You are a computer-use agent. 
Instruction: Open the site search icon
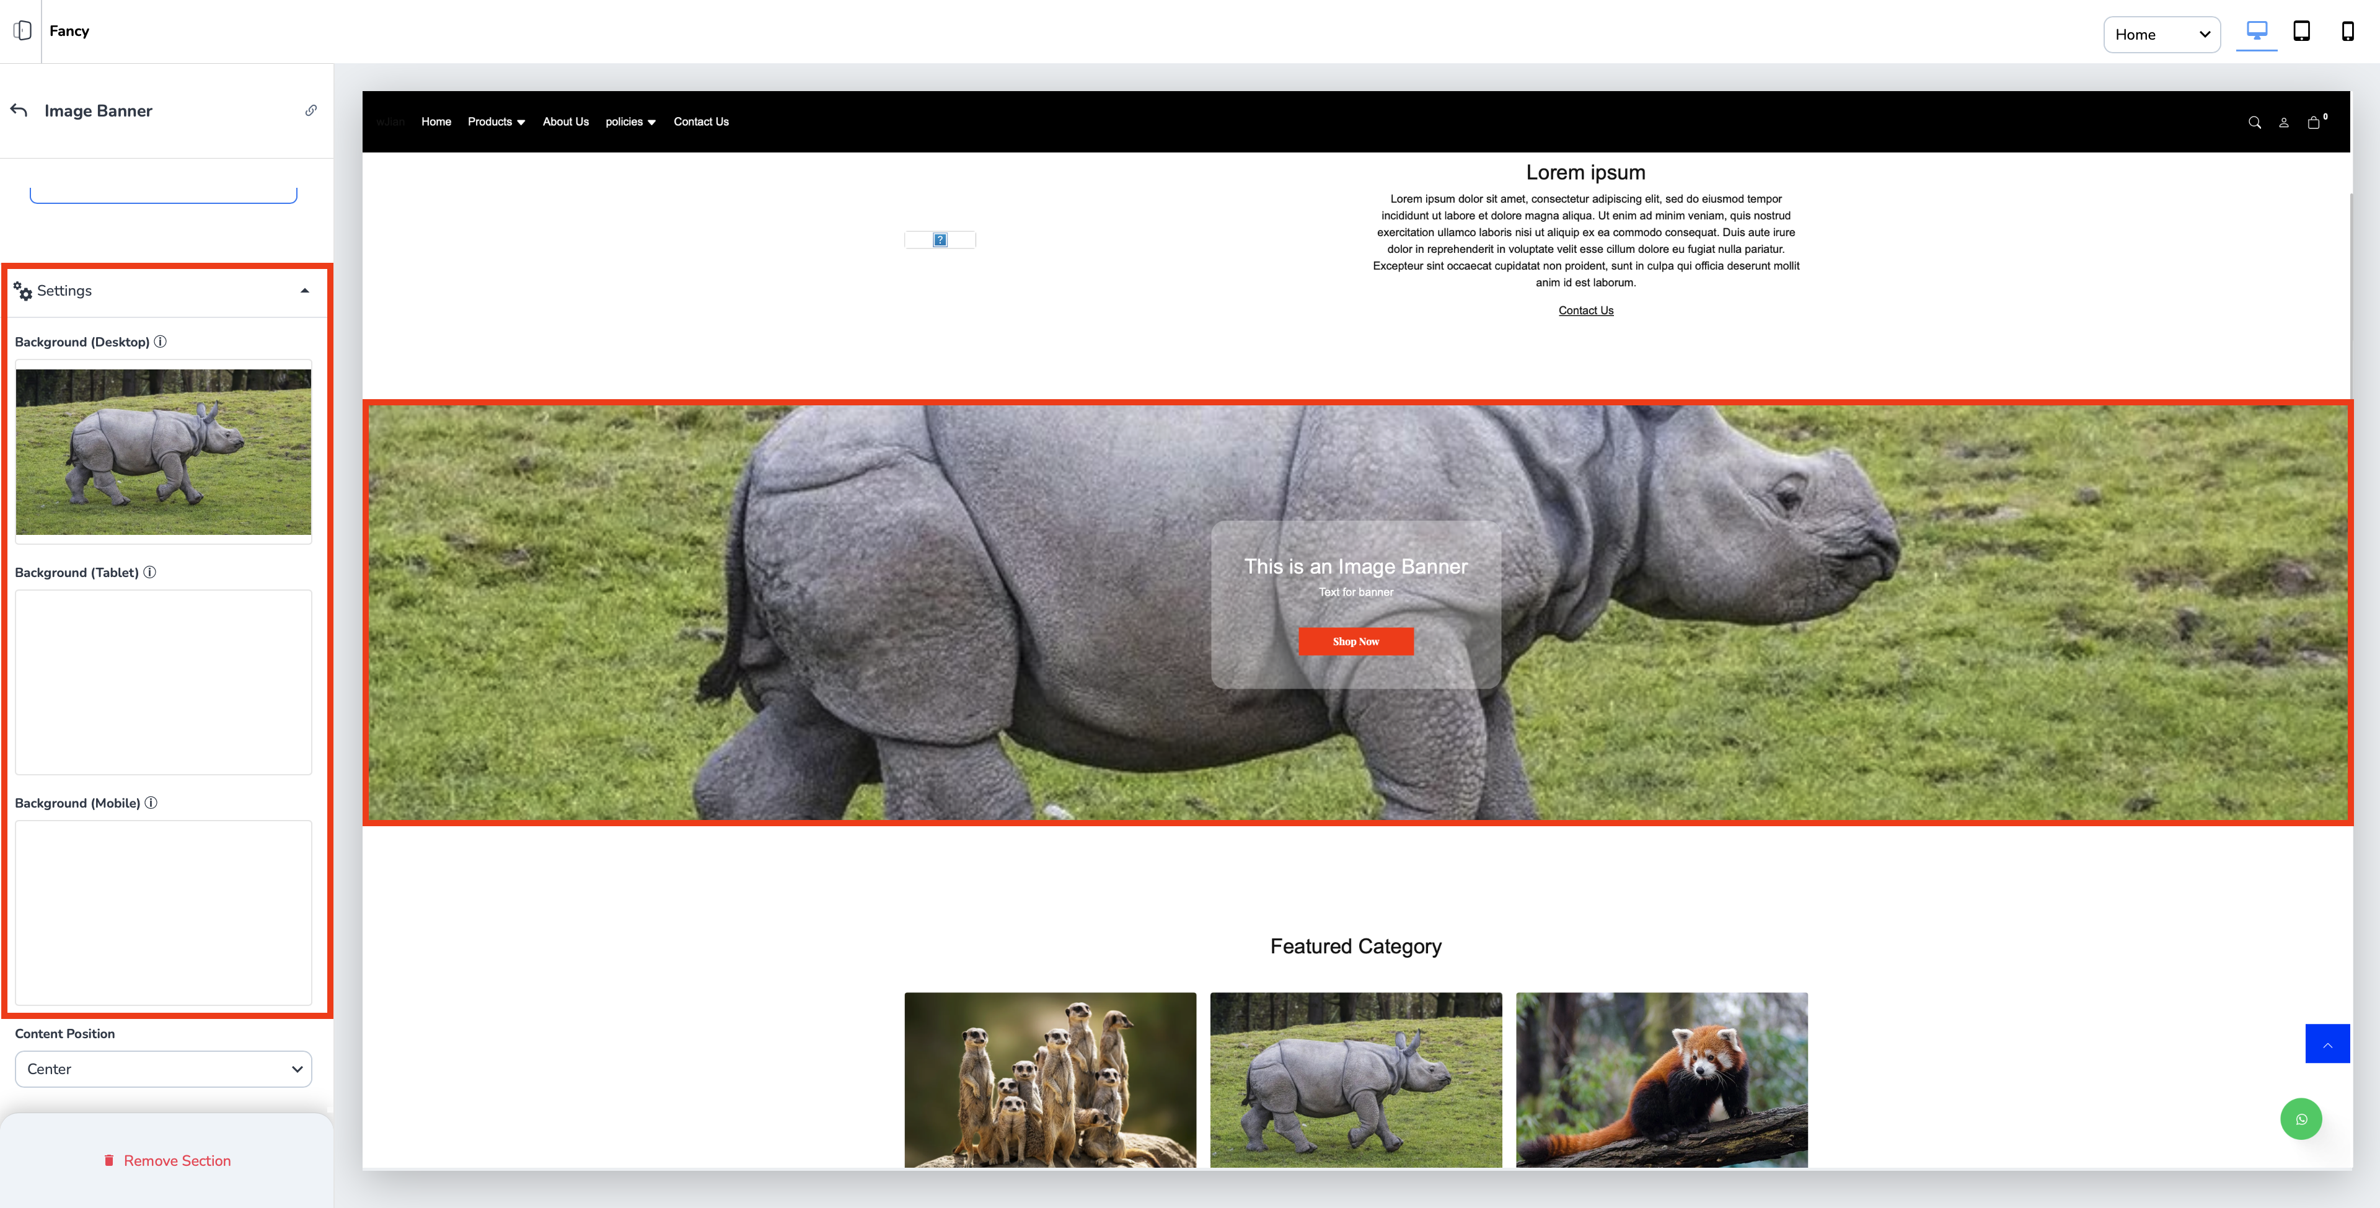point(2254,123)
